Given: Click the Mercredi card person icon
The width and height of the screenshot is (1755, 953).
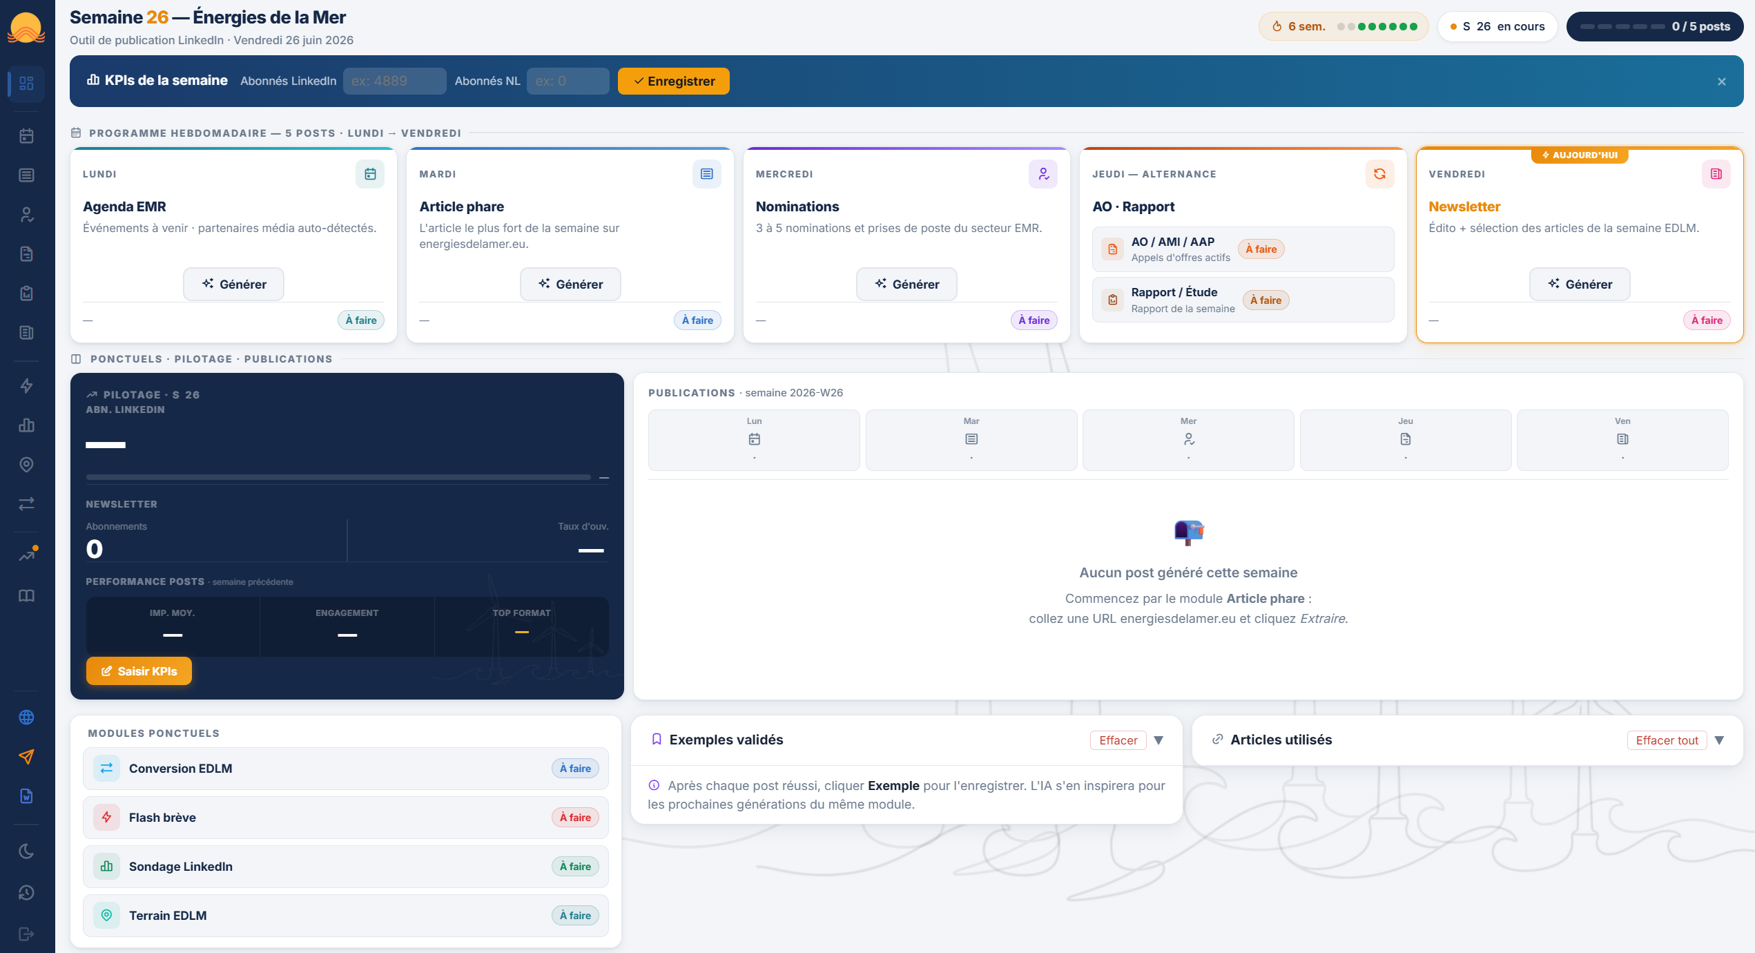Looking at the screenshot, I should point(1043,174).
